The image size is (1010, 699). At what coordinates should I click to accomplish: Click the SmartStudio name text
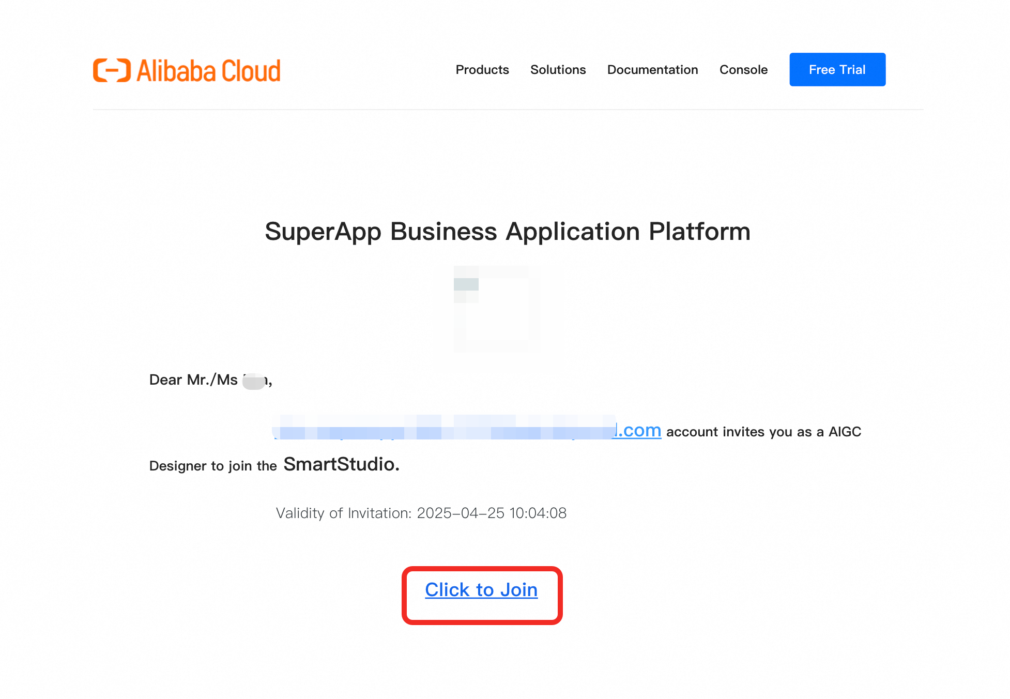pyautogui.click(x=341, y=464)
